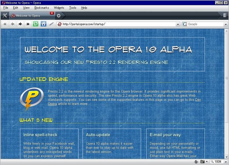Click the Google search engine icon
Image resolution: width=229 pixels, height=165 pixels.
[x=185, y=24]
